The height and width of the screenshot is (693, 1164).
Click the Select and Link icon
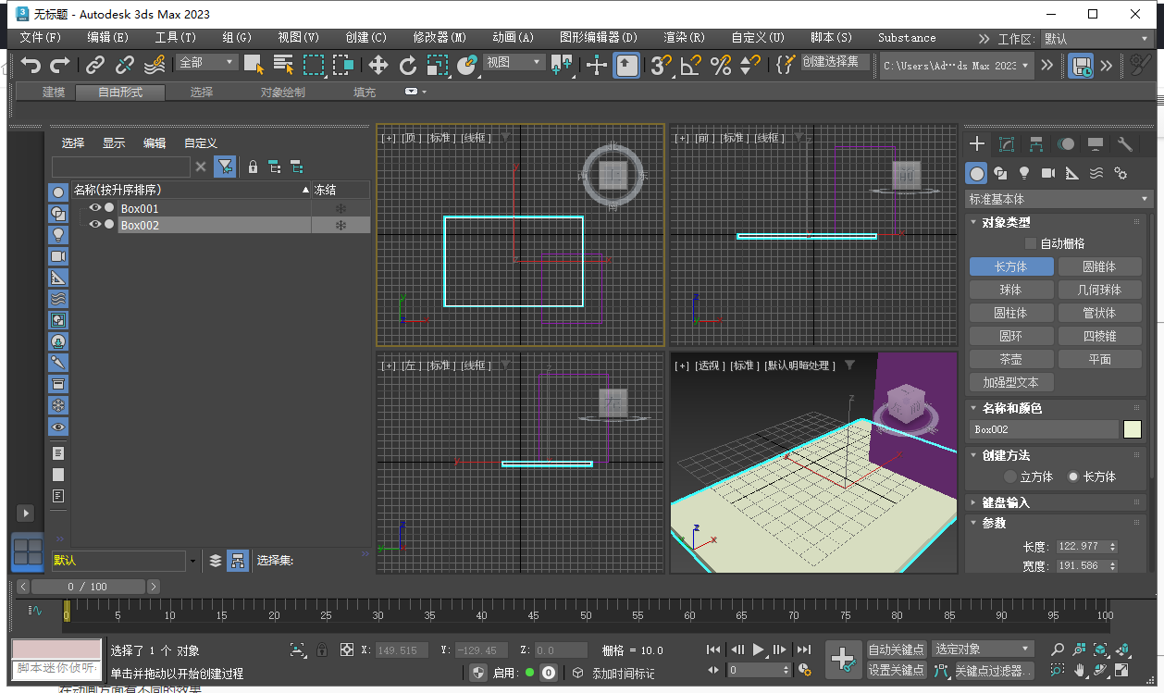pyautogui.click(x=94, y=64)
